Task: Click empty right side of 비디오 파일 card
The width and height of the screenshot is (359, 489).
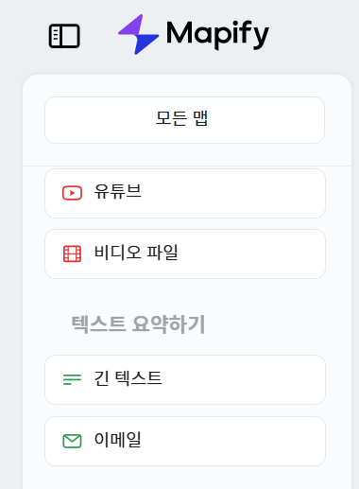Action: (252, 254)
